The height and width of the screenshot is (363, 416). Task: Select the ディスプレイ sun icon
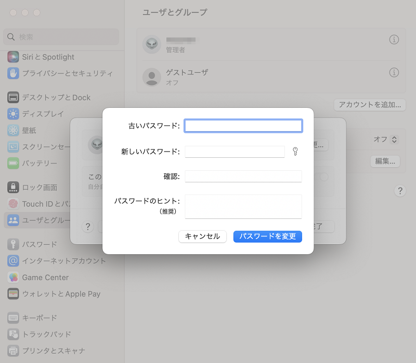tap(13, 114)
